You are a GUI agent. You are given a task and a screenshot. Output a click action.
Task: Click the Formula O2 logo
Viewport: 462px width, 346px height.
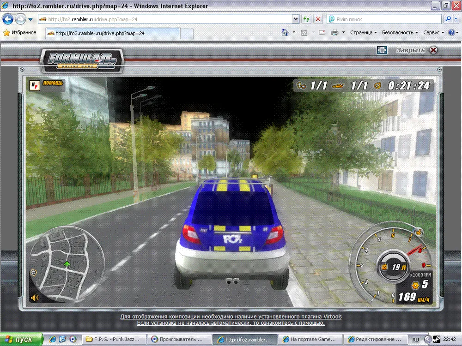[82, 60]
